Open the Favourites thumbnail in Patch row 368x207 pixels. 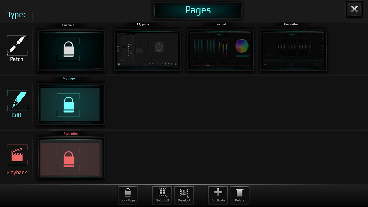293,50
